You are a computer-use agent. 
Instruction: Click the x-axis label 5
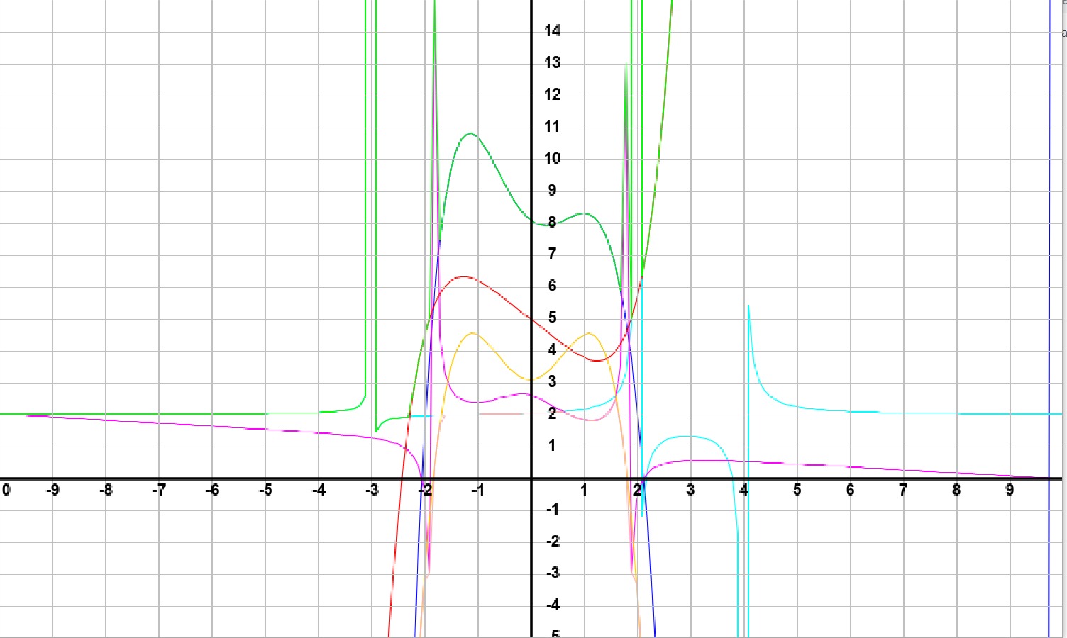[x=797, y=490]
